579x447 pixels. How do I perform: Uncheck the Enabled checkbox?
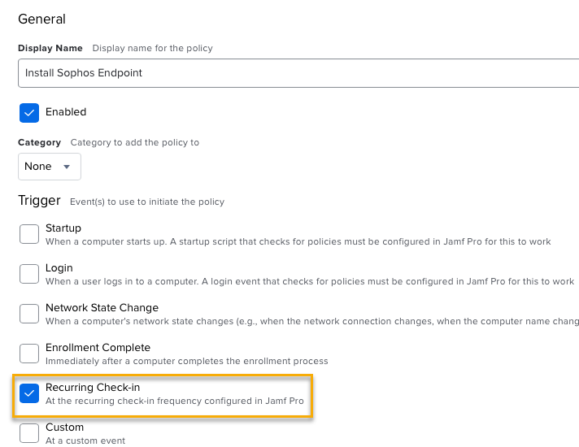[x=29, y=112]
